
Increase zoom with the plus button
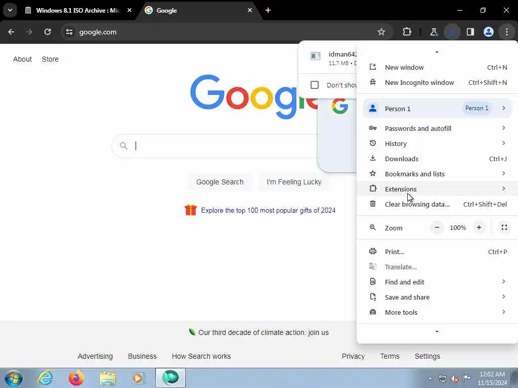pos(479,228)
